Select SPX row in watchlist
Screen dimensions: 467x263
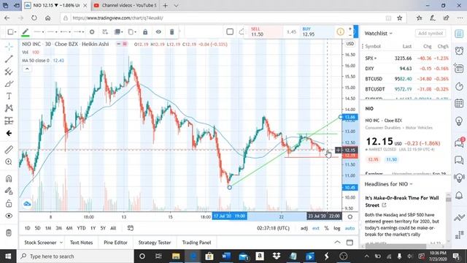click(406, 58)
